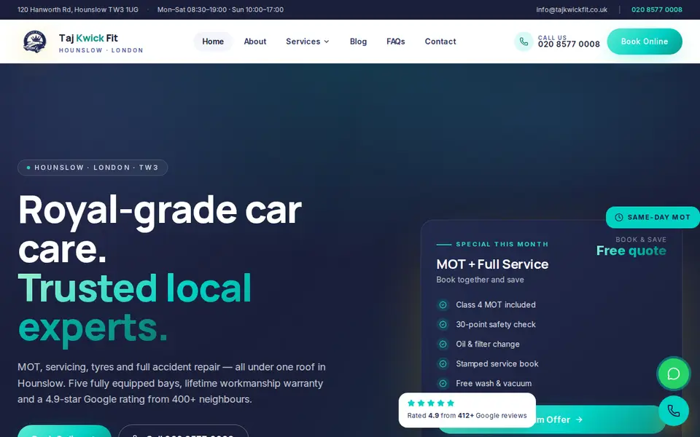The height and width of the screenshot is (437, 700).
Task: Tap the floating phone call button
Action: [x=673, y=410]
